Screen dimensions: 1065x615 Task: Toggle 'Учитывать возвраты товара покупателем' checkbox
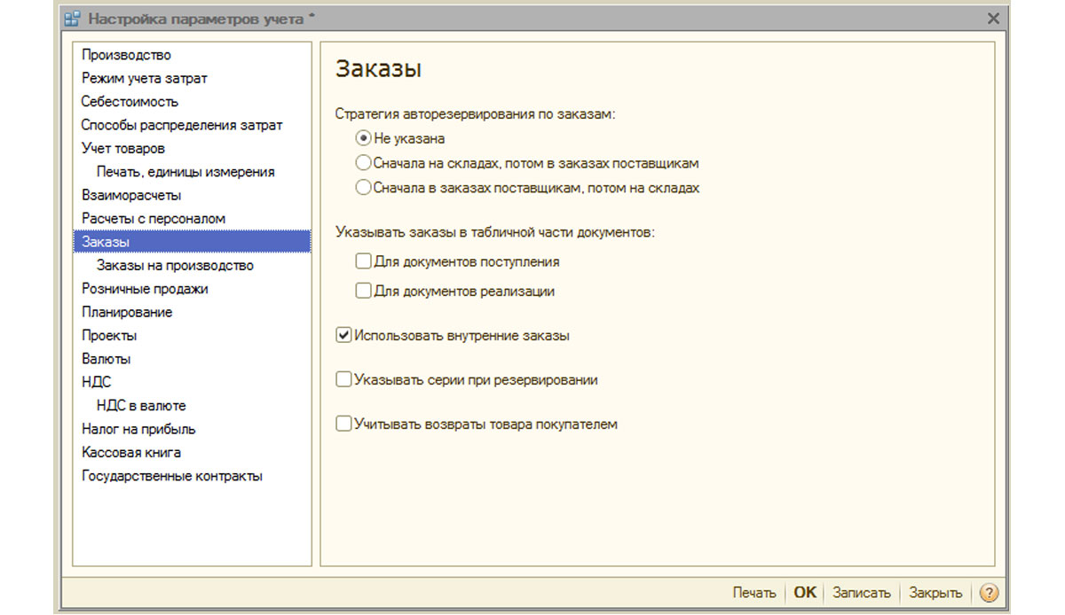click(x=343, y=424)
